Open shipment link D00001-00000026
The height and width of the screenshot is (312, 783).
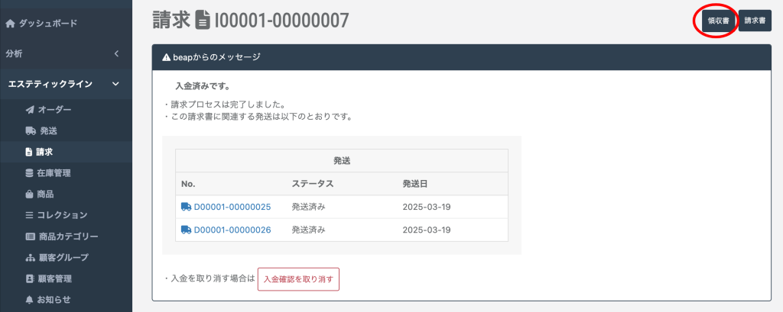pyautogui.click(x=232, y=230)
